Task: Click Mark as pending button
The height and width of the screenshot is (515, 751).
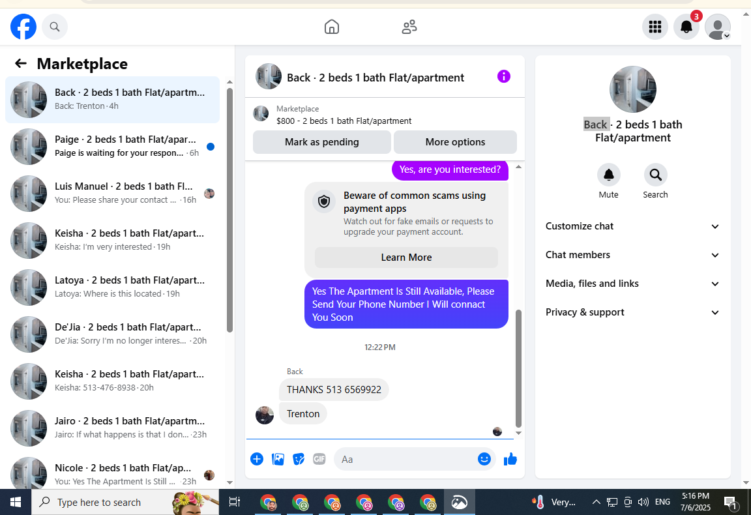Action: [322, 142]
